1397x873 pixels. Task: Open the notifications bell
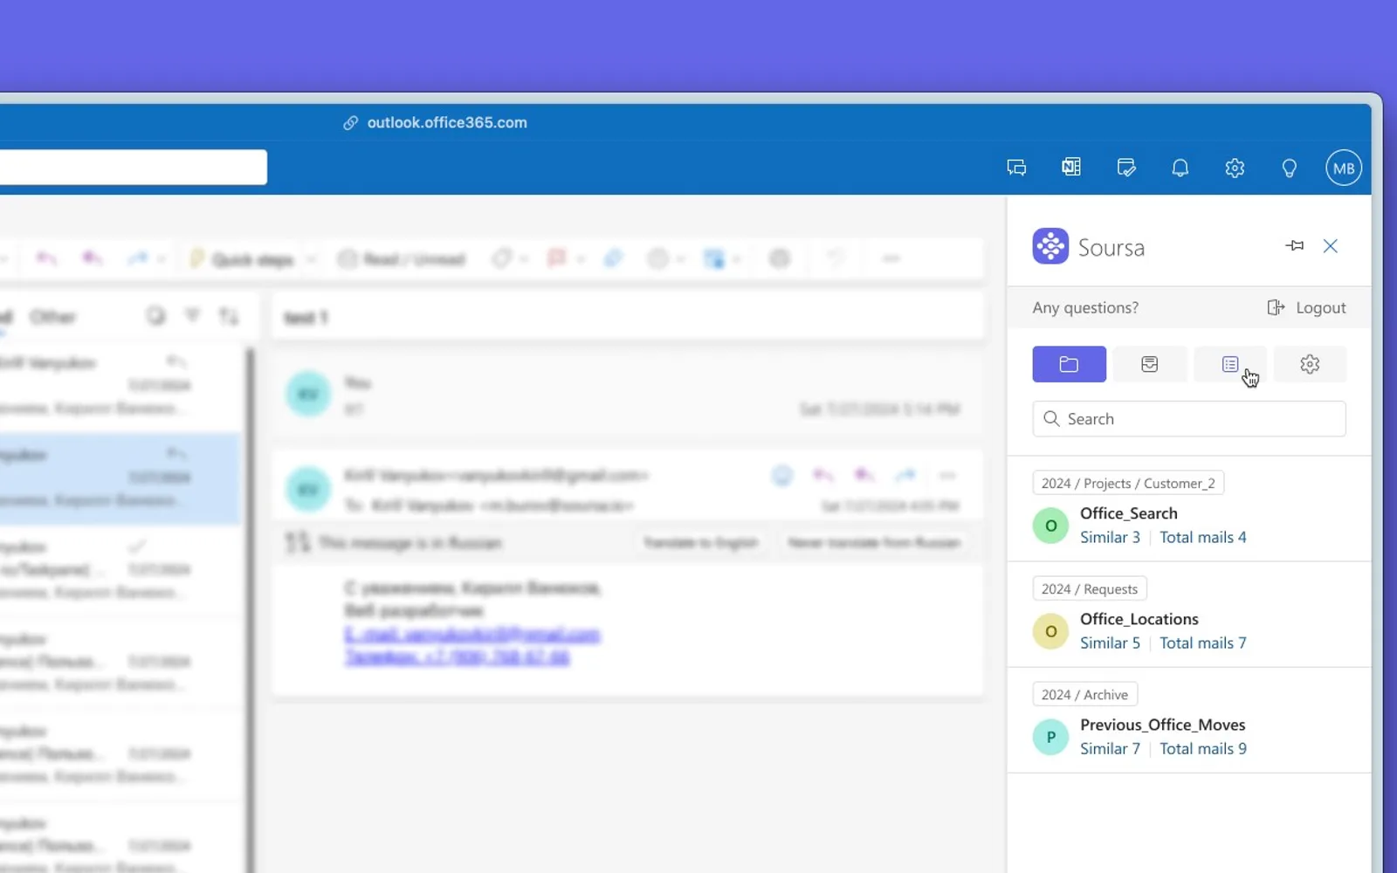point(1180,168)
